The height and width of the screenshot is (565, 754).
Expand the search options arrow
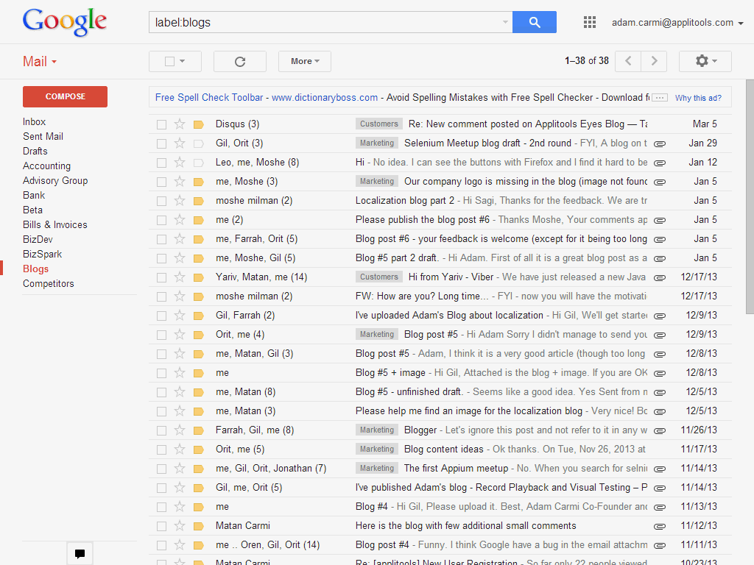point(505,22)
